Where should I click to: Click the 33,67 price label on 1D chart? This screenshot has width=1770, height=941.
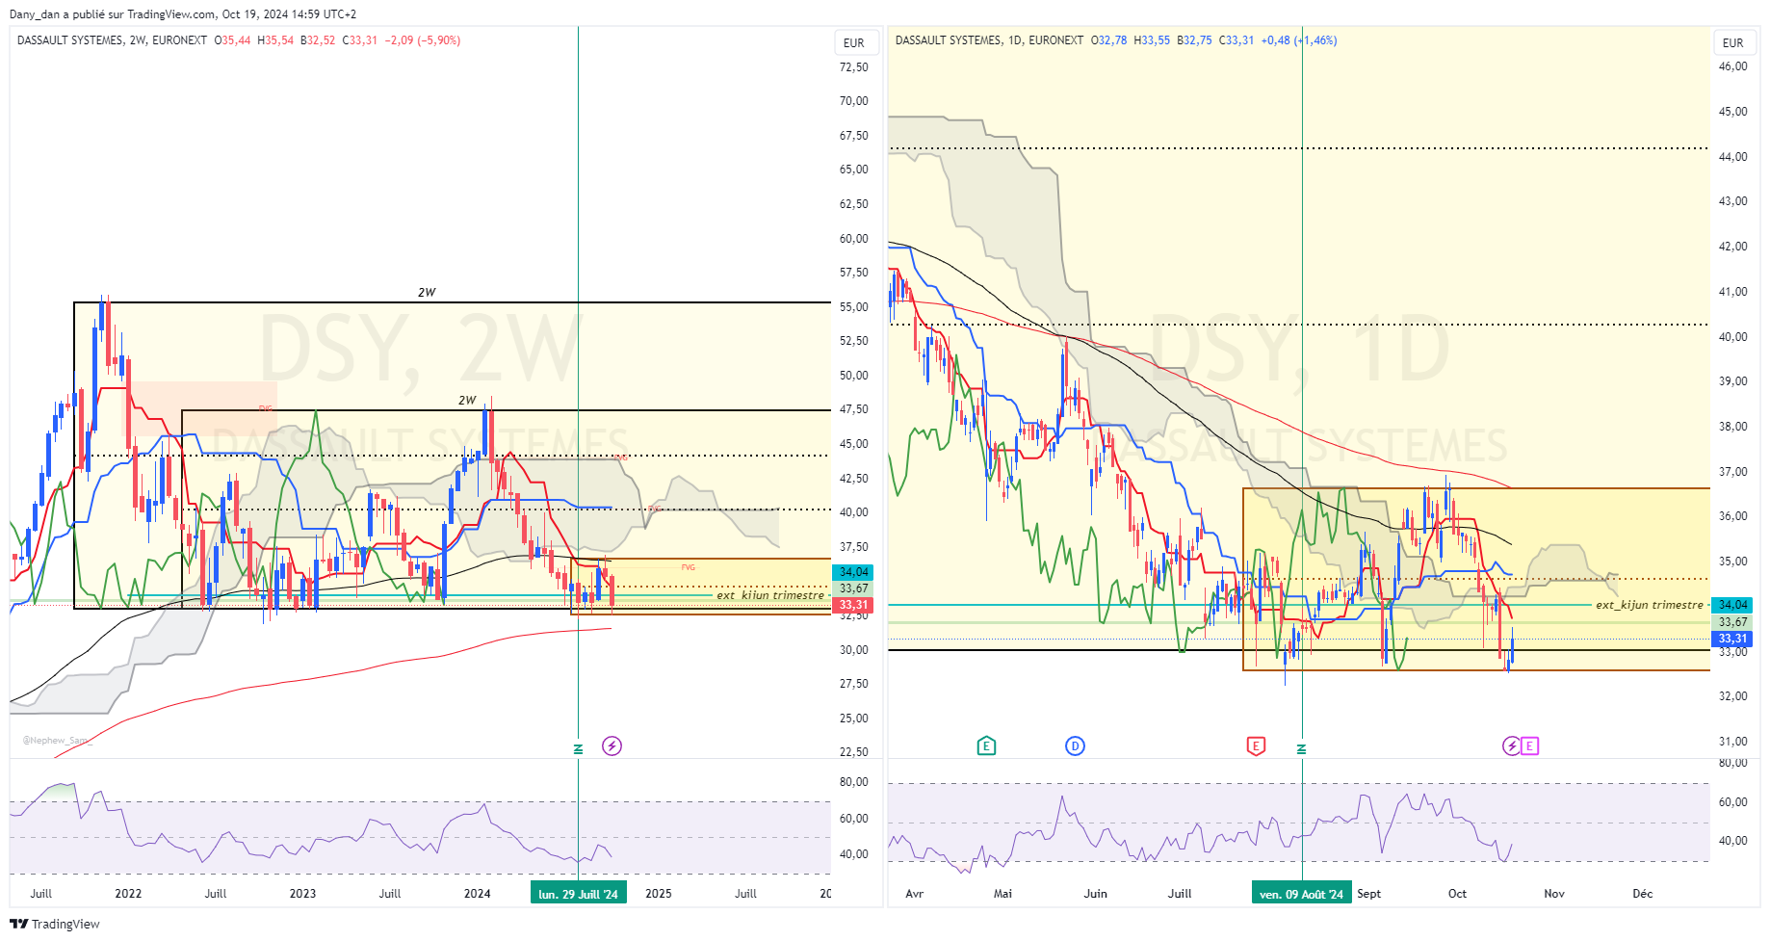[1732, 622]
